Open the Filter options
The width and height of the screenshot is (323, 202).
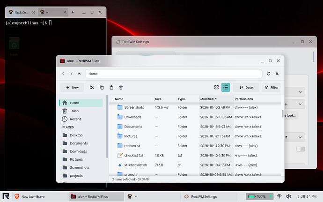coord(271,88)
